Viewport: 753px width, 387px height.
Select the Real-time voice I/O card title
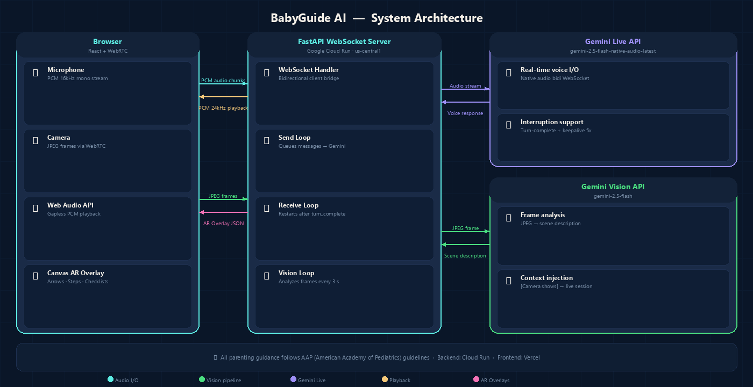click(550, 70)
